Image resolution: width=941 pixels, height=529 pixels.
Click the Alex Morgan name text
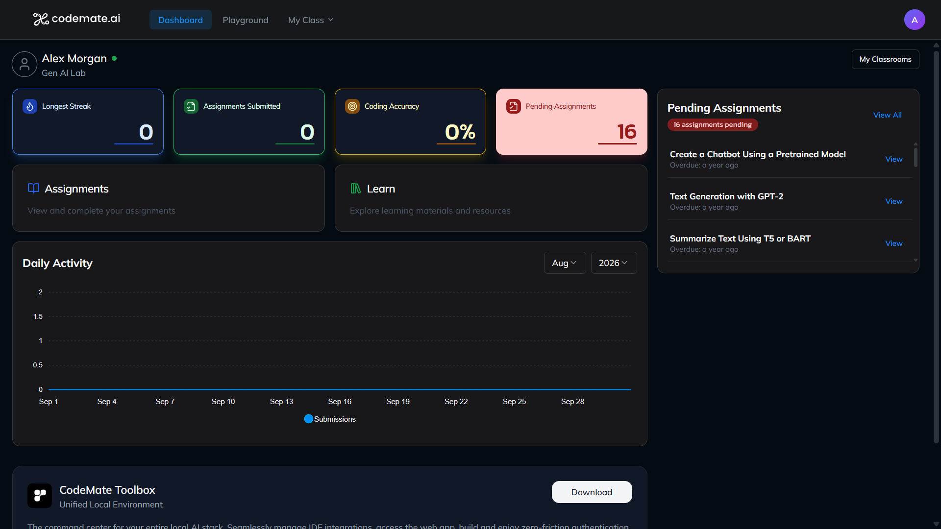[x=74, y=58]
